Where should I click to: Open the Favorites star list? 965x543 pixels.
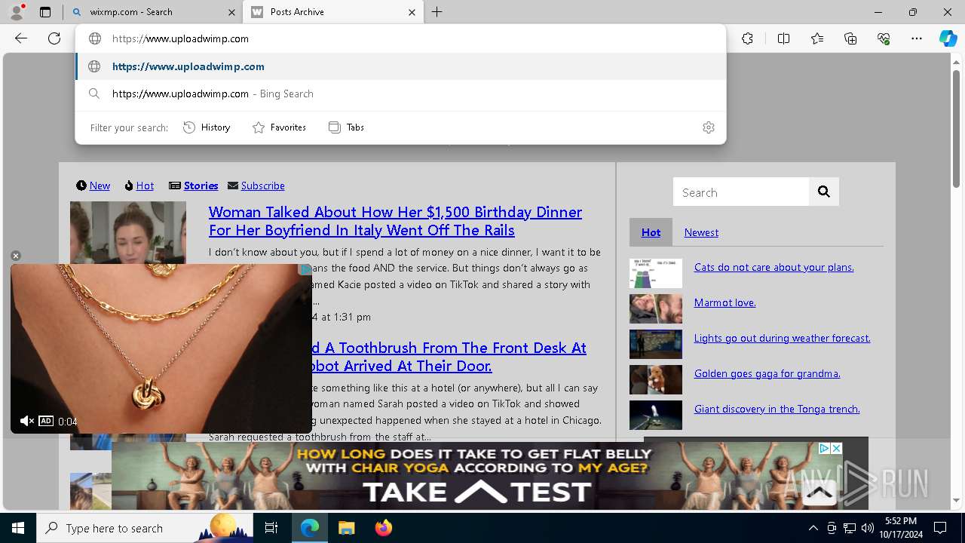point(817,38)
